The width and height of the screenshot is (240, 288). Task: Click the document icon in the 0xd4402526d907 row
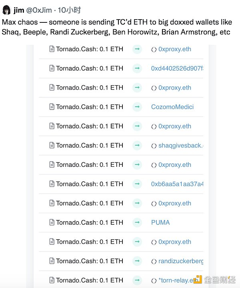(x=52, y=68)
